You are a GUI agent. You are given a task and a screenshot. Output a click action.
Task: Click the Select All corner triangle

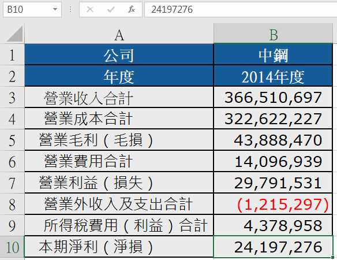tap(14, 34)
